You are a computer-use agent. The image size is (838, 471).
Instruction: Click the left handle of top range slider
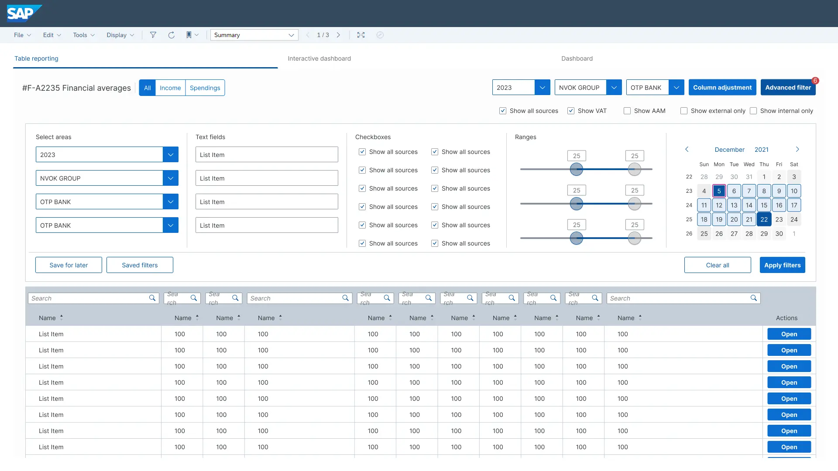pyautogui.click(x=577, y=170)
